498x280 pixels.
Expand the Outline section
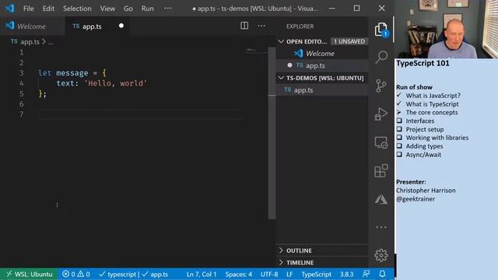tap(322, 250)
